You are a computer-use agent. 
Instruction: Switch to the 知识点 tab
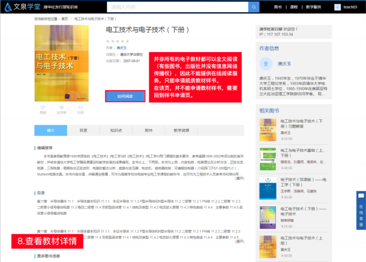pos(116,130)
